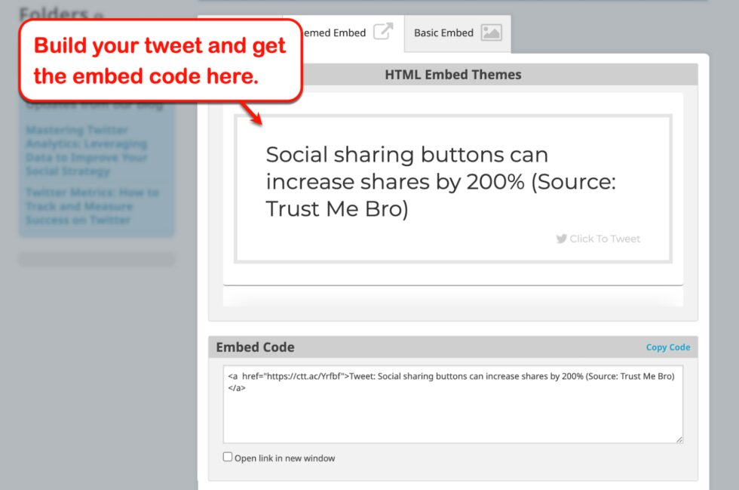Click inside the embed code text area

point(452,404)
